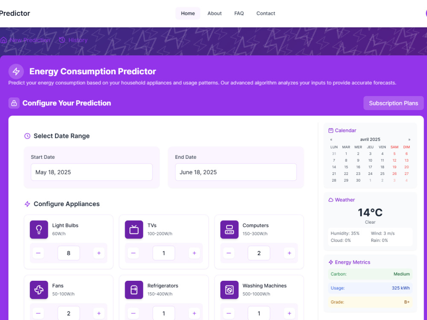Click the Carbon: Medium metric row
The width and height of the screenshot is (427, 320).
(370, 274)
